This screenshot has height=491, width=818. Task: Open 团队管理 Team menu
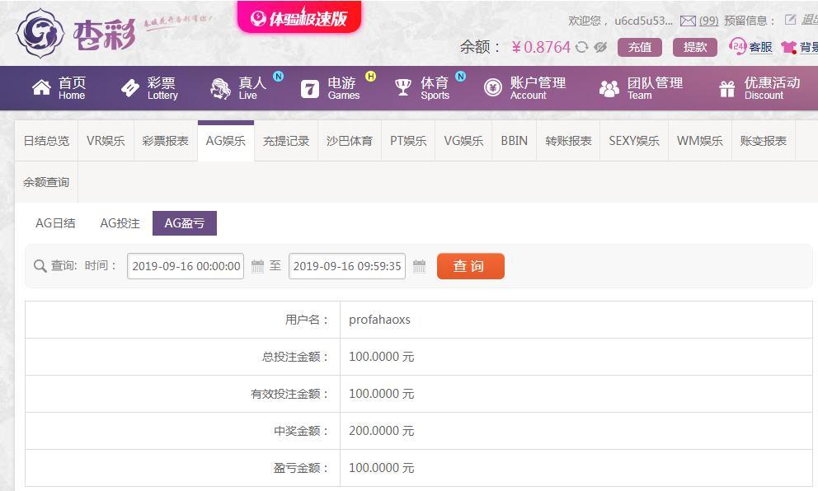click(655, 88)
